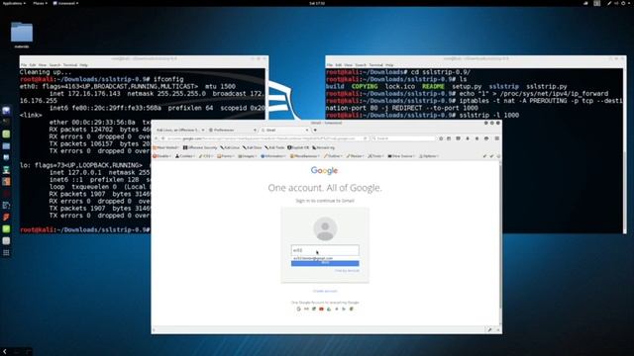Expand the Outline dropdown in developer toolbar
The image size is (634, 356).
click(333, 156)
